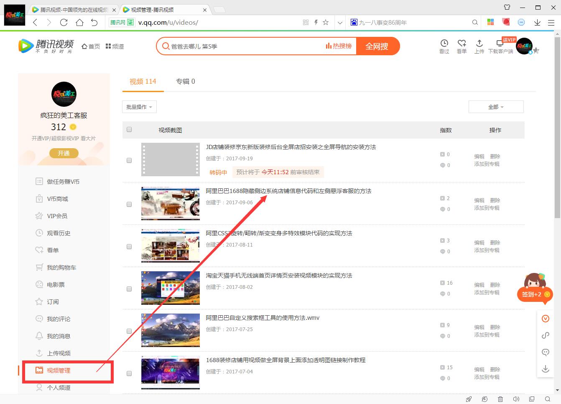Expand the address bar history dropdown arrow

pos(340,23)
